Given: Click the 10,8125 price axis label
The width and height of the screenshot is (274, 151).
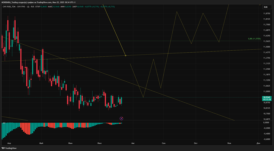Looking at the screenshot, I should coord(267,108).
